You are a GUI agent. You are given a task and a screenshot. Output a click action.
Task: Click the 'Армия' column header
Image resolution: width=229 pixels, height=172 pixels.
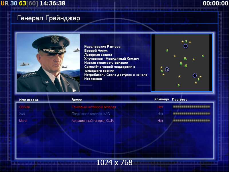tap(77, 100)
